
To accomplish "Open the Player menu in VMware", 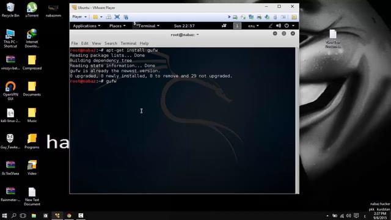I will click(x=79, y=16).
